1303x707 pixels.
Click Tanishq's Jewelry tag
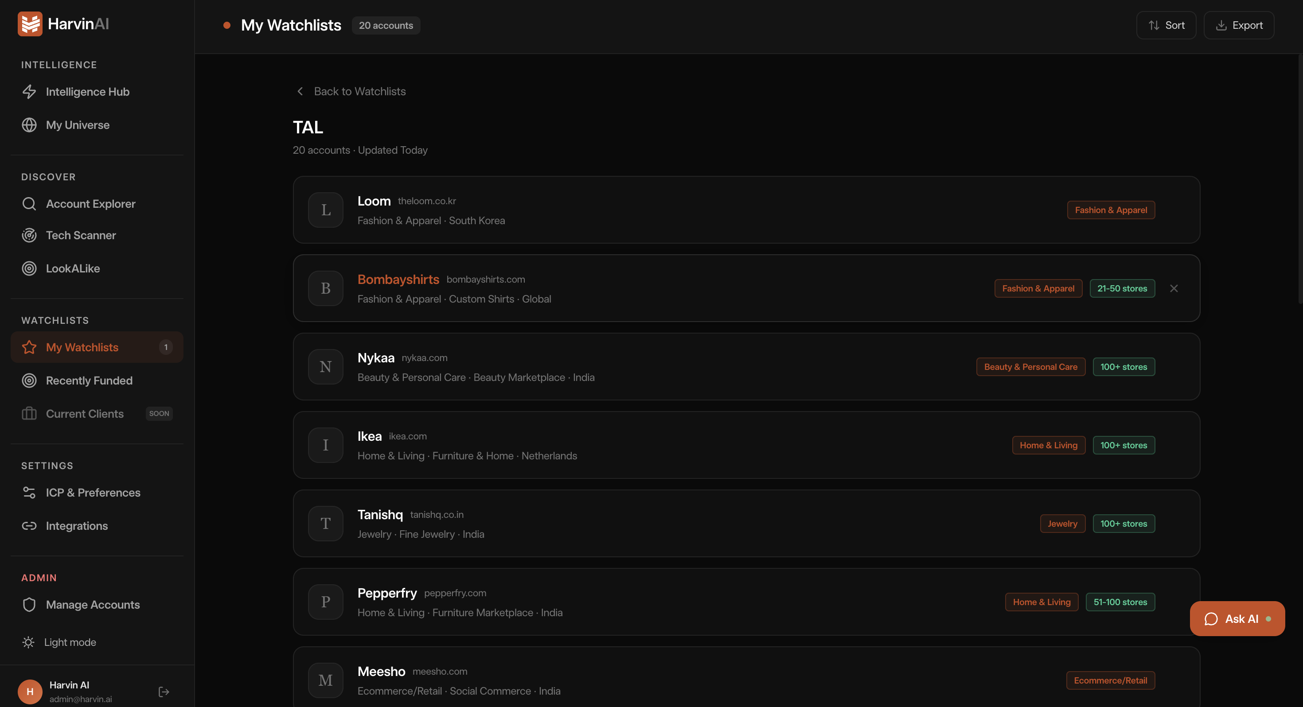pyautogui.click(x=1062, y=524)
